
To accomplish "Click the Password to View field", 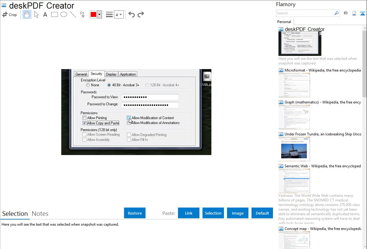I will pyautogui.click(x=150, y=97).
